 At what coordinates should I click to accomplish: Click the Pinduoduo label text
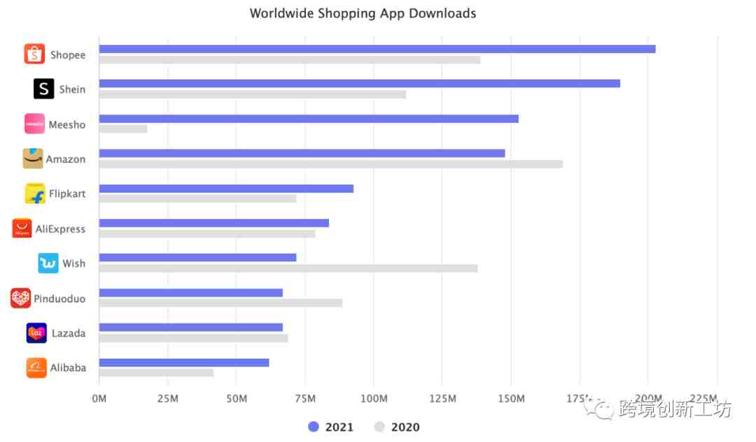(x=59, y=299)
